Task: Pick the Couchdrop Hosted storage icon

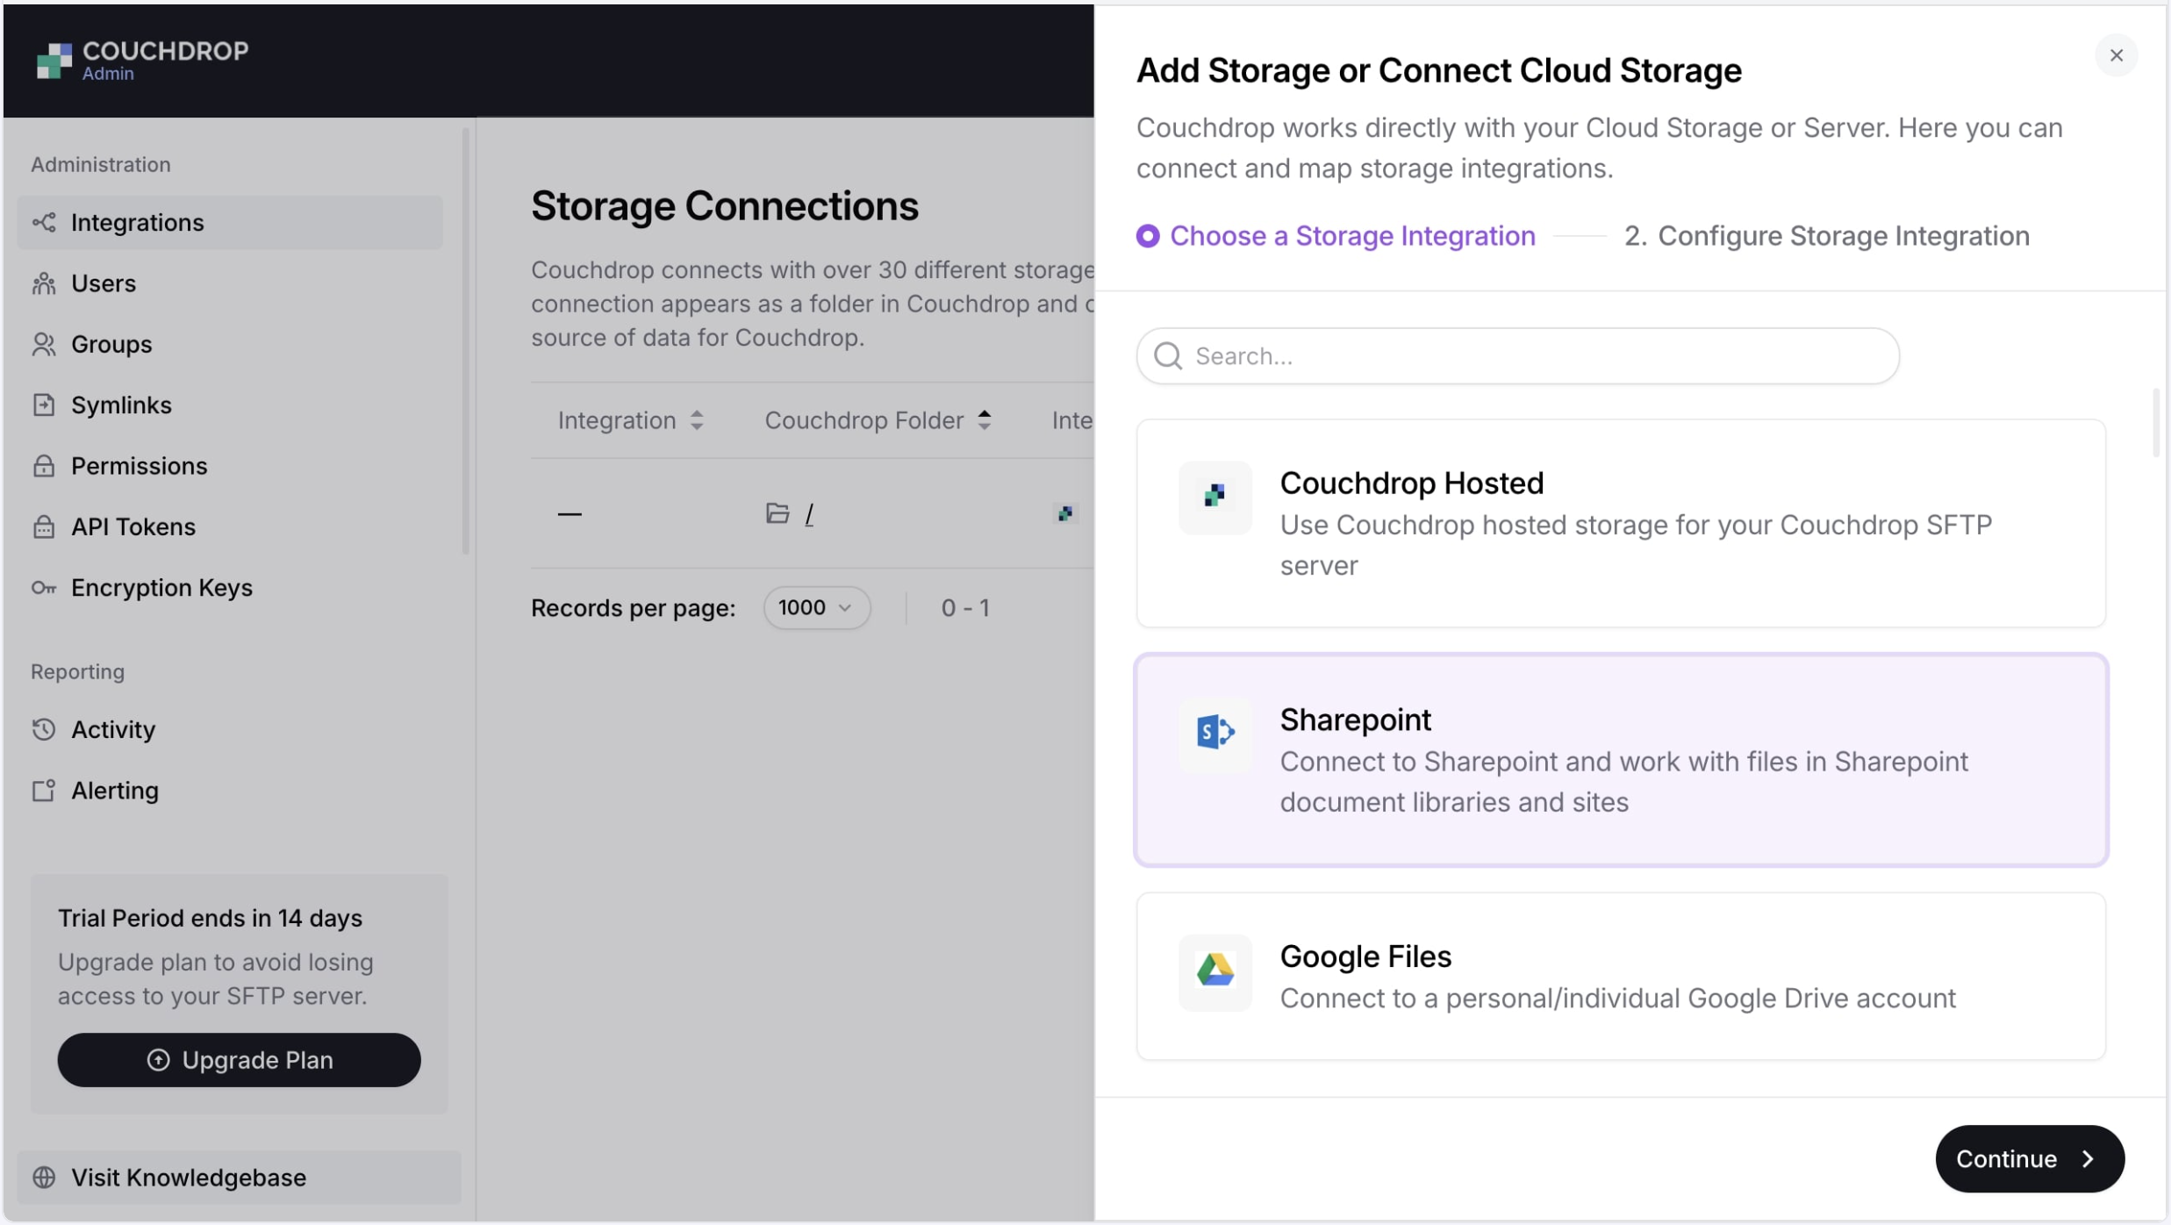Action: pos(1214,497)
